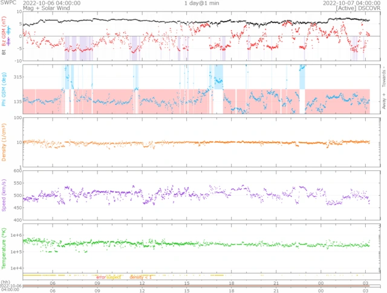This screenshot has height=293, width=387.
Task: Click the 00 hour tick on the timeline
Action: click(x=320, y=283)
